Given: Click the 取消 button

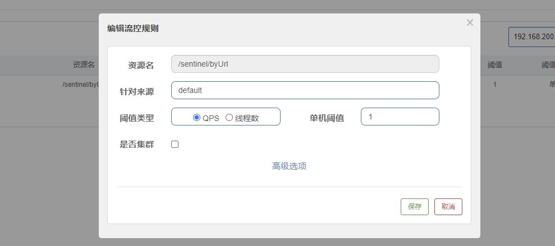Looking at the screenshot, I should (448, 207).
